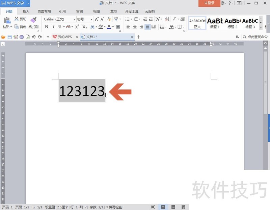Image resolution: width=270 pixels, height=210 pixels.
Task: Click the Format Painter (格式刷) icon
Action: 33,20
